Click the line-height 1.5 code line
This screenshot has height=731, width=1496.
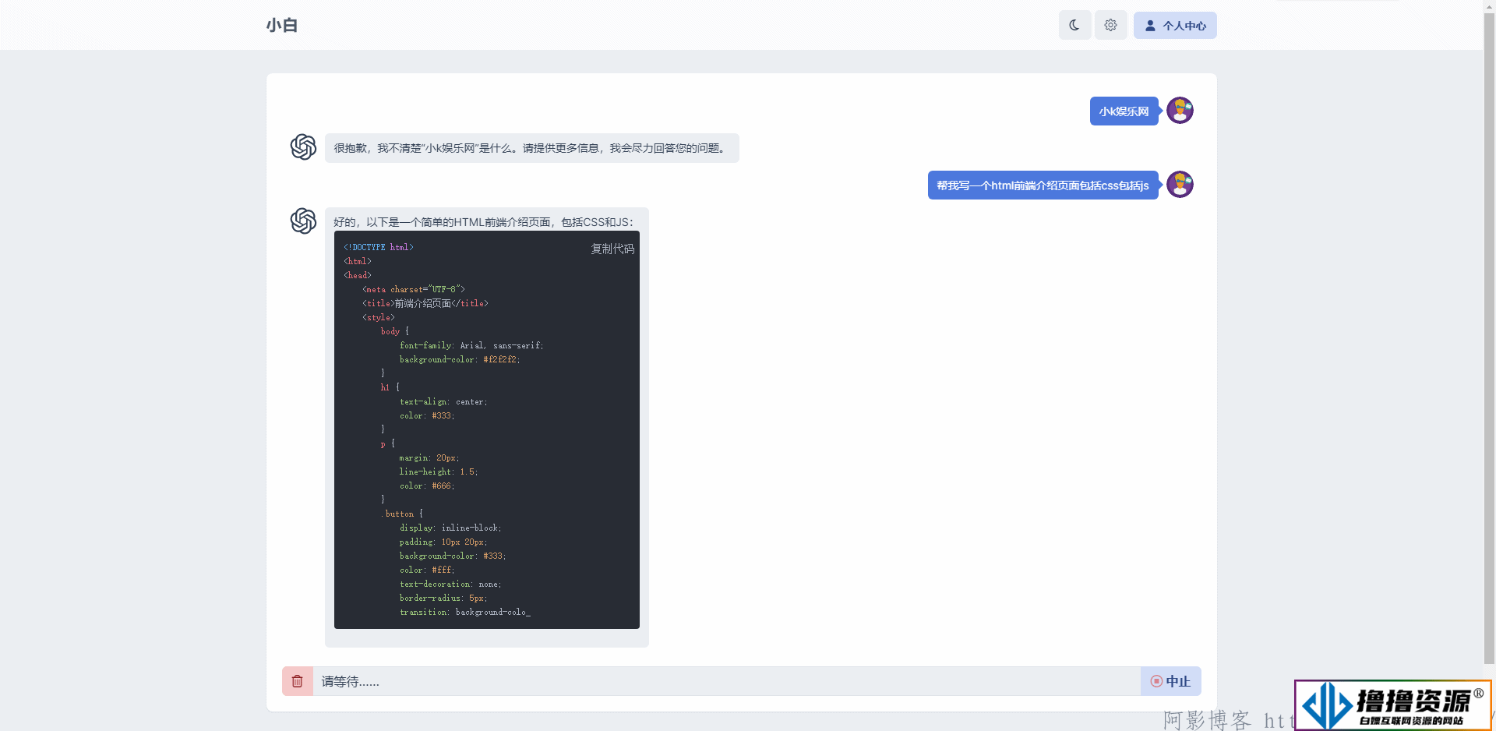[x=439, y=471]
